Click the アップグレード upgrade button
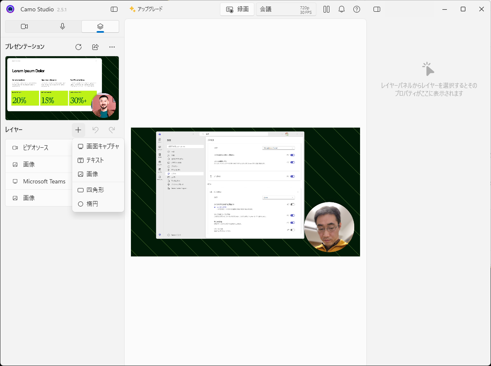Screen dimensions: 491x366 point(146,9)
